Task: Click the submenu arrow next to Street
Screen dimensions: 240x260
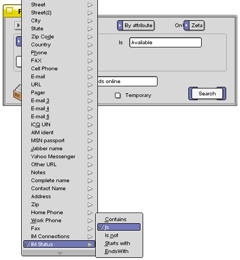Action: pos(90,5)
